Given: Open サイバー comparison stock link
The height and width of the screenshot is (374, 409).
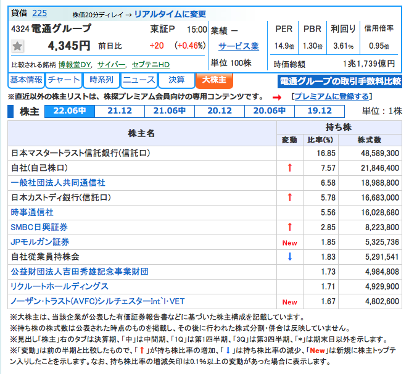Looking at the screenshot, I should (112, 65).
